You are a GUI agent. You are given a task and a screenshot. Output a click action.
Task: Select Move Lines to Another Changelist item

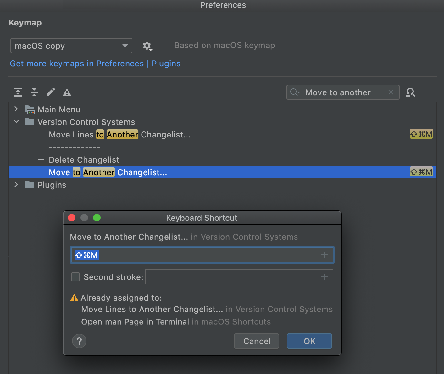coord(119,135)
